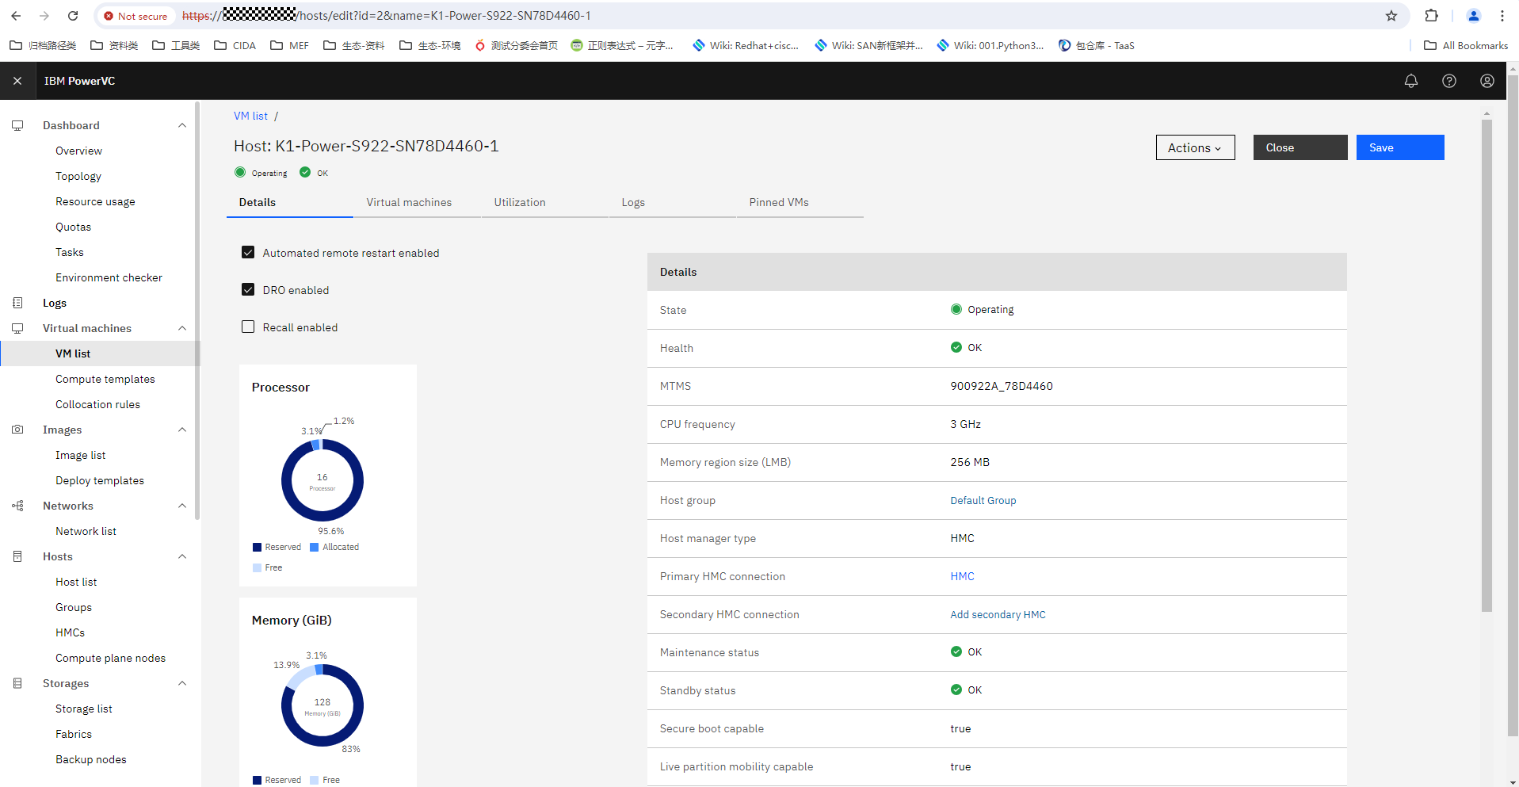The image size is (1519, 787).
Task: Click the OK check icon in Maintenance status row
Action: coord(956,651)
